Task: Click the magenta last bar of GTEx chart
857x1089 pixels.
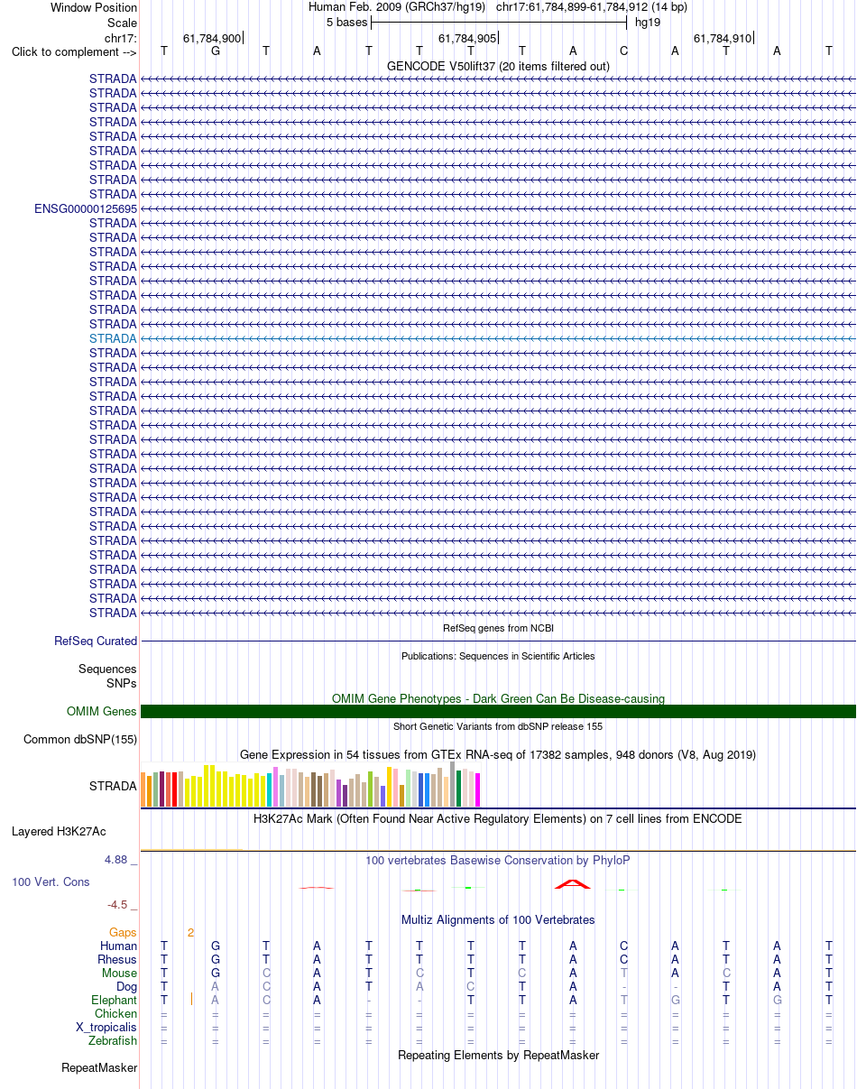Action: pyautogui.click(x=478, y=790)
